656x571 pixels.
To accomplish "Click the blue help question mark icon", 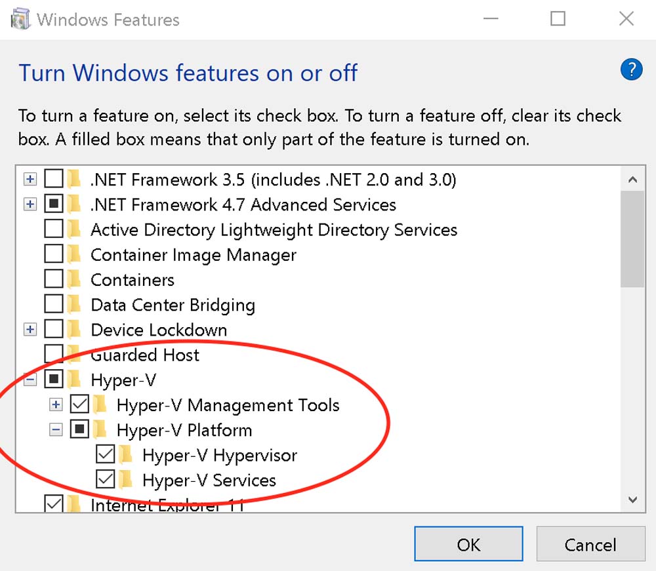I will pos(631,69).
